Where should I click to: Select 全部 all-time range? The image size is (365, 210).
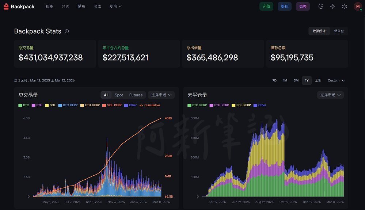(x=318, y=80)
